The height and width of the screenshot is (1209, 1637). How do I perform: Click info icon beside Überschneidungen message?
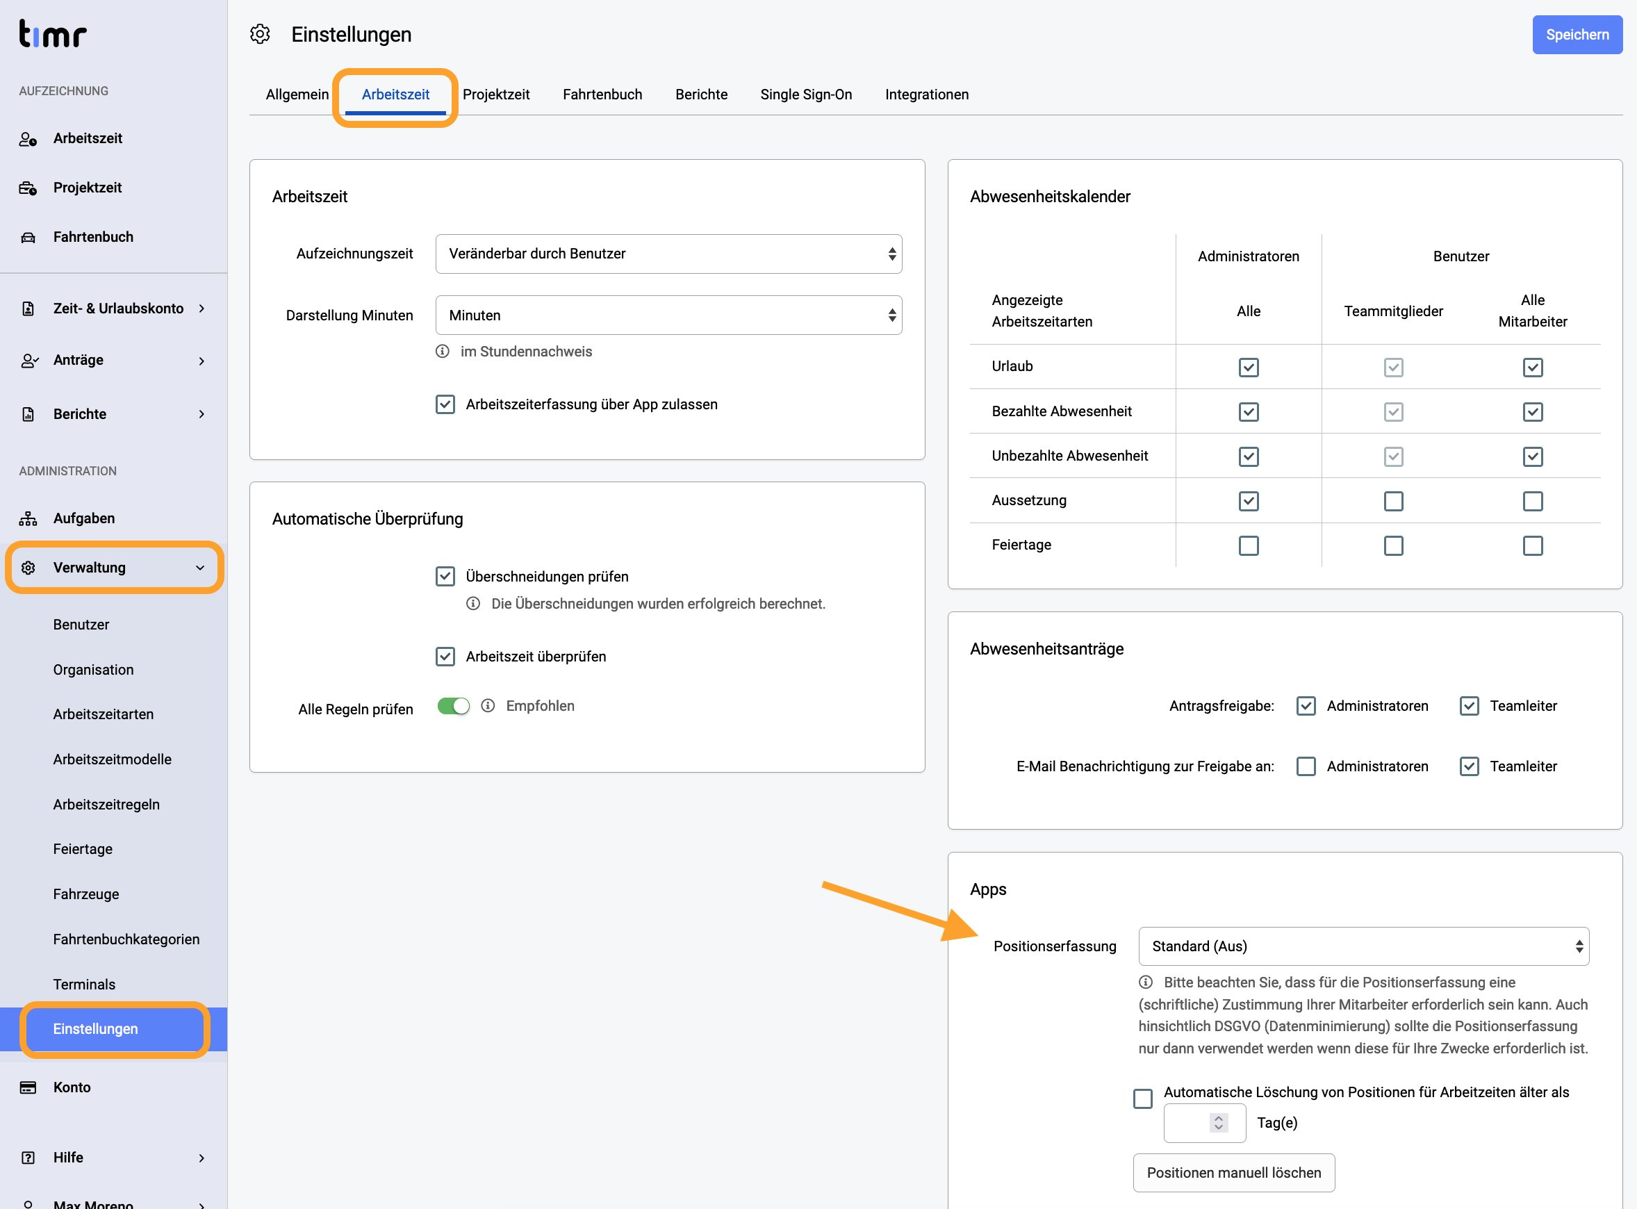click(x=473, y=604)
